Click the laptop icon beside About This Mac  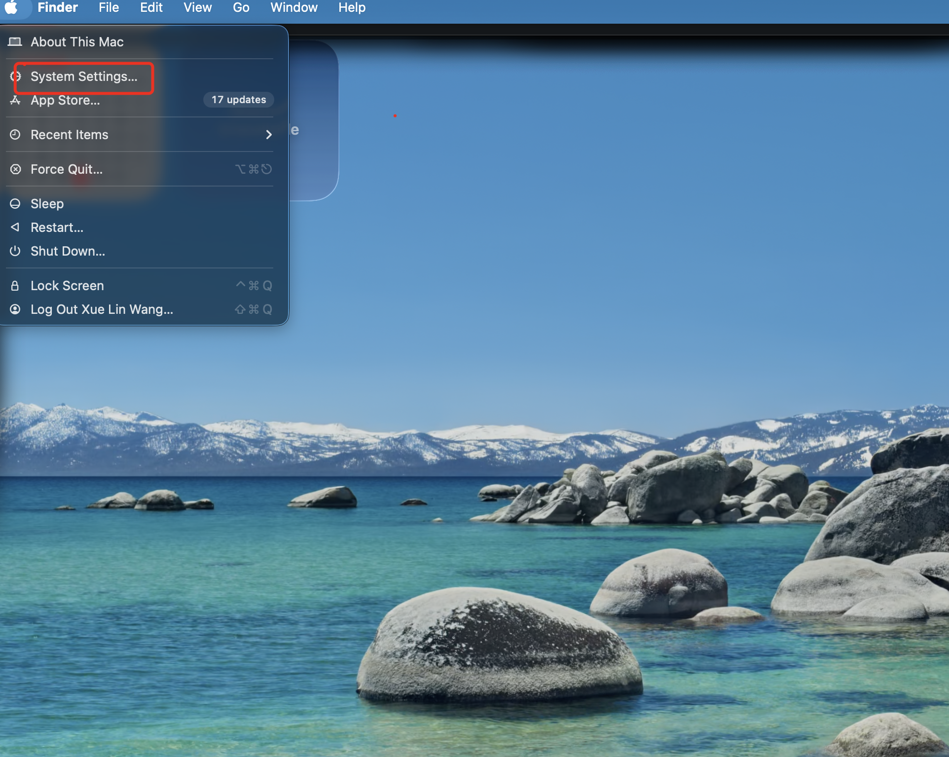click(15, 42)
